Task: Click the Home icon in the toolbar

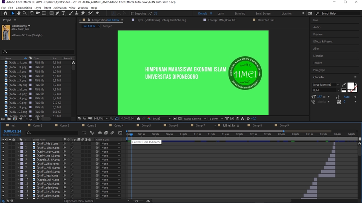Action: (5, 14)
